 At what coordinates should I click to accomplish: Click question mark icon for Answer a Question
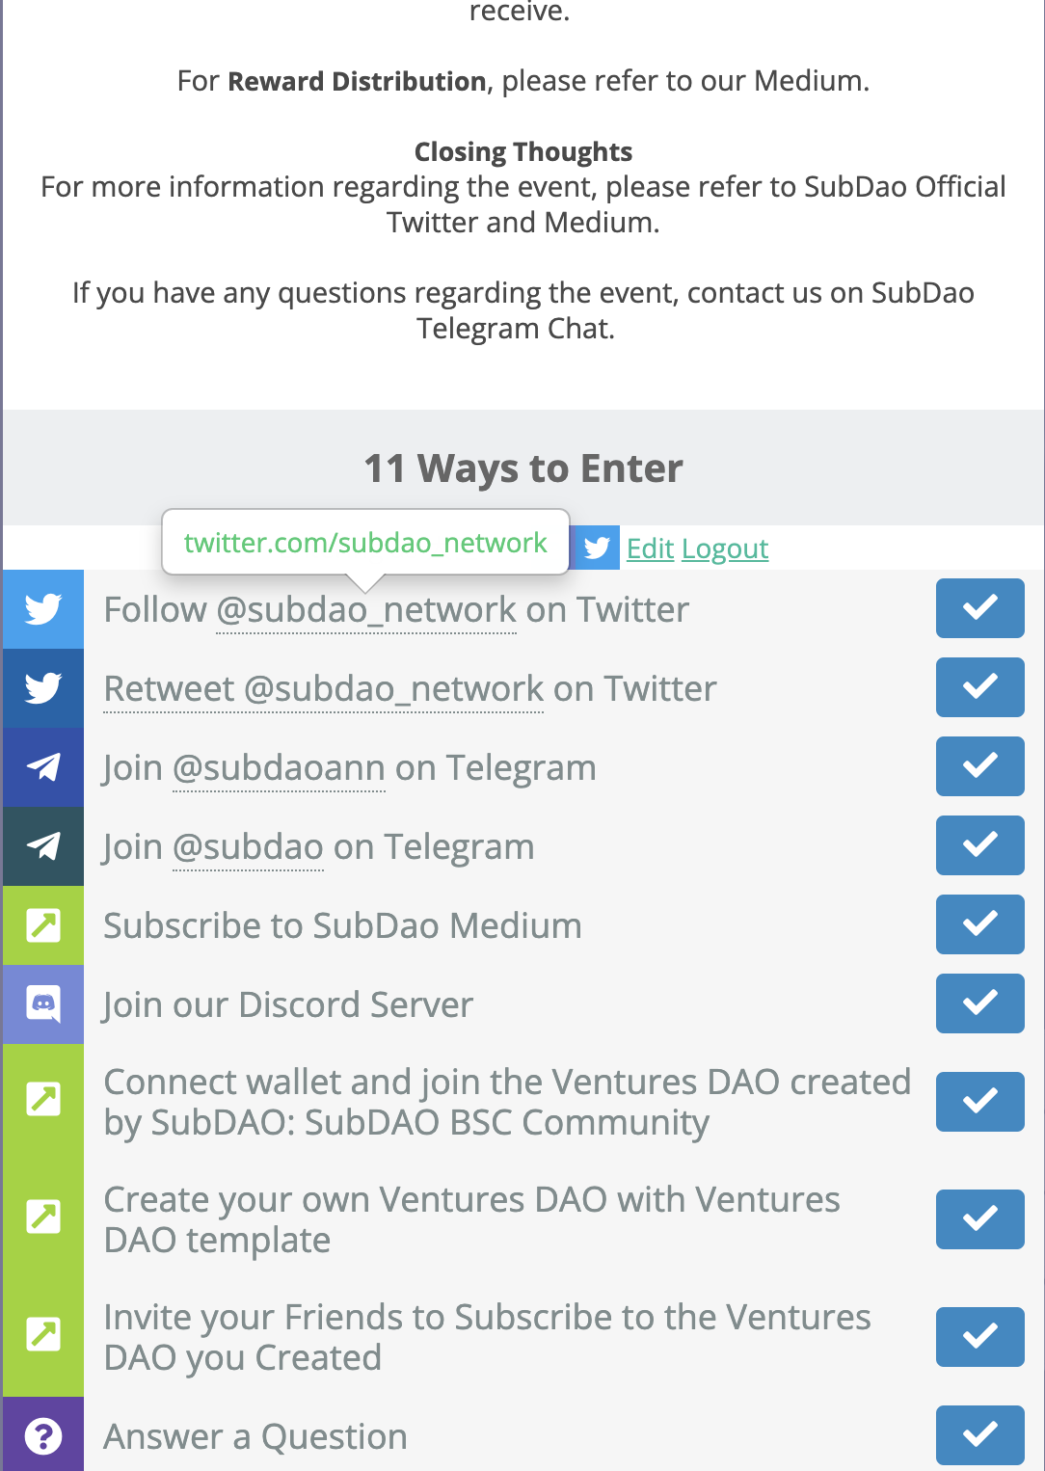coord(43,1436)
